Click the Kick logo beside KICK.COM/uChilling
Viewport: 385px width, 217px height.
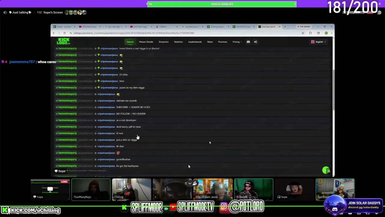click(x=5, y=210)
